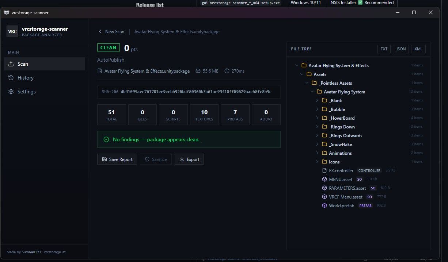Expand the _Rings Down folder
Image resolution: width=448 pixels, height=262 pixels.
tap(317, 127)
